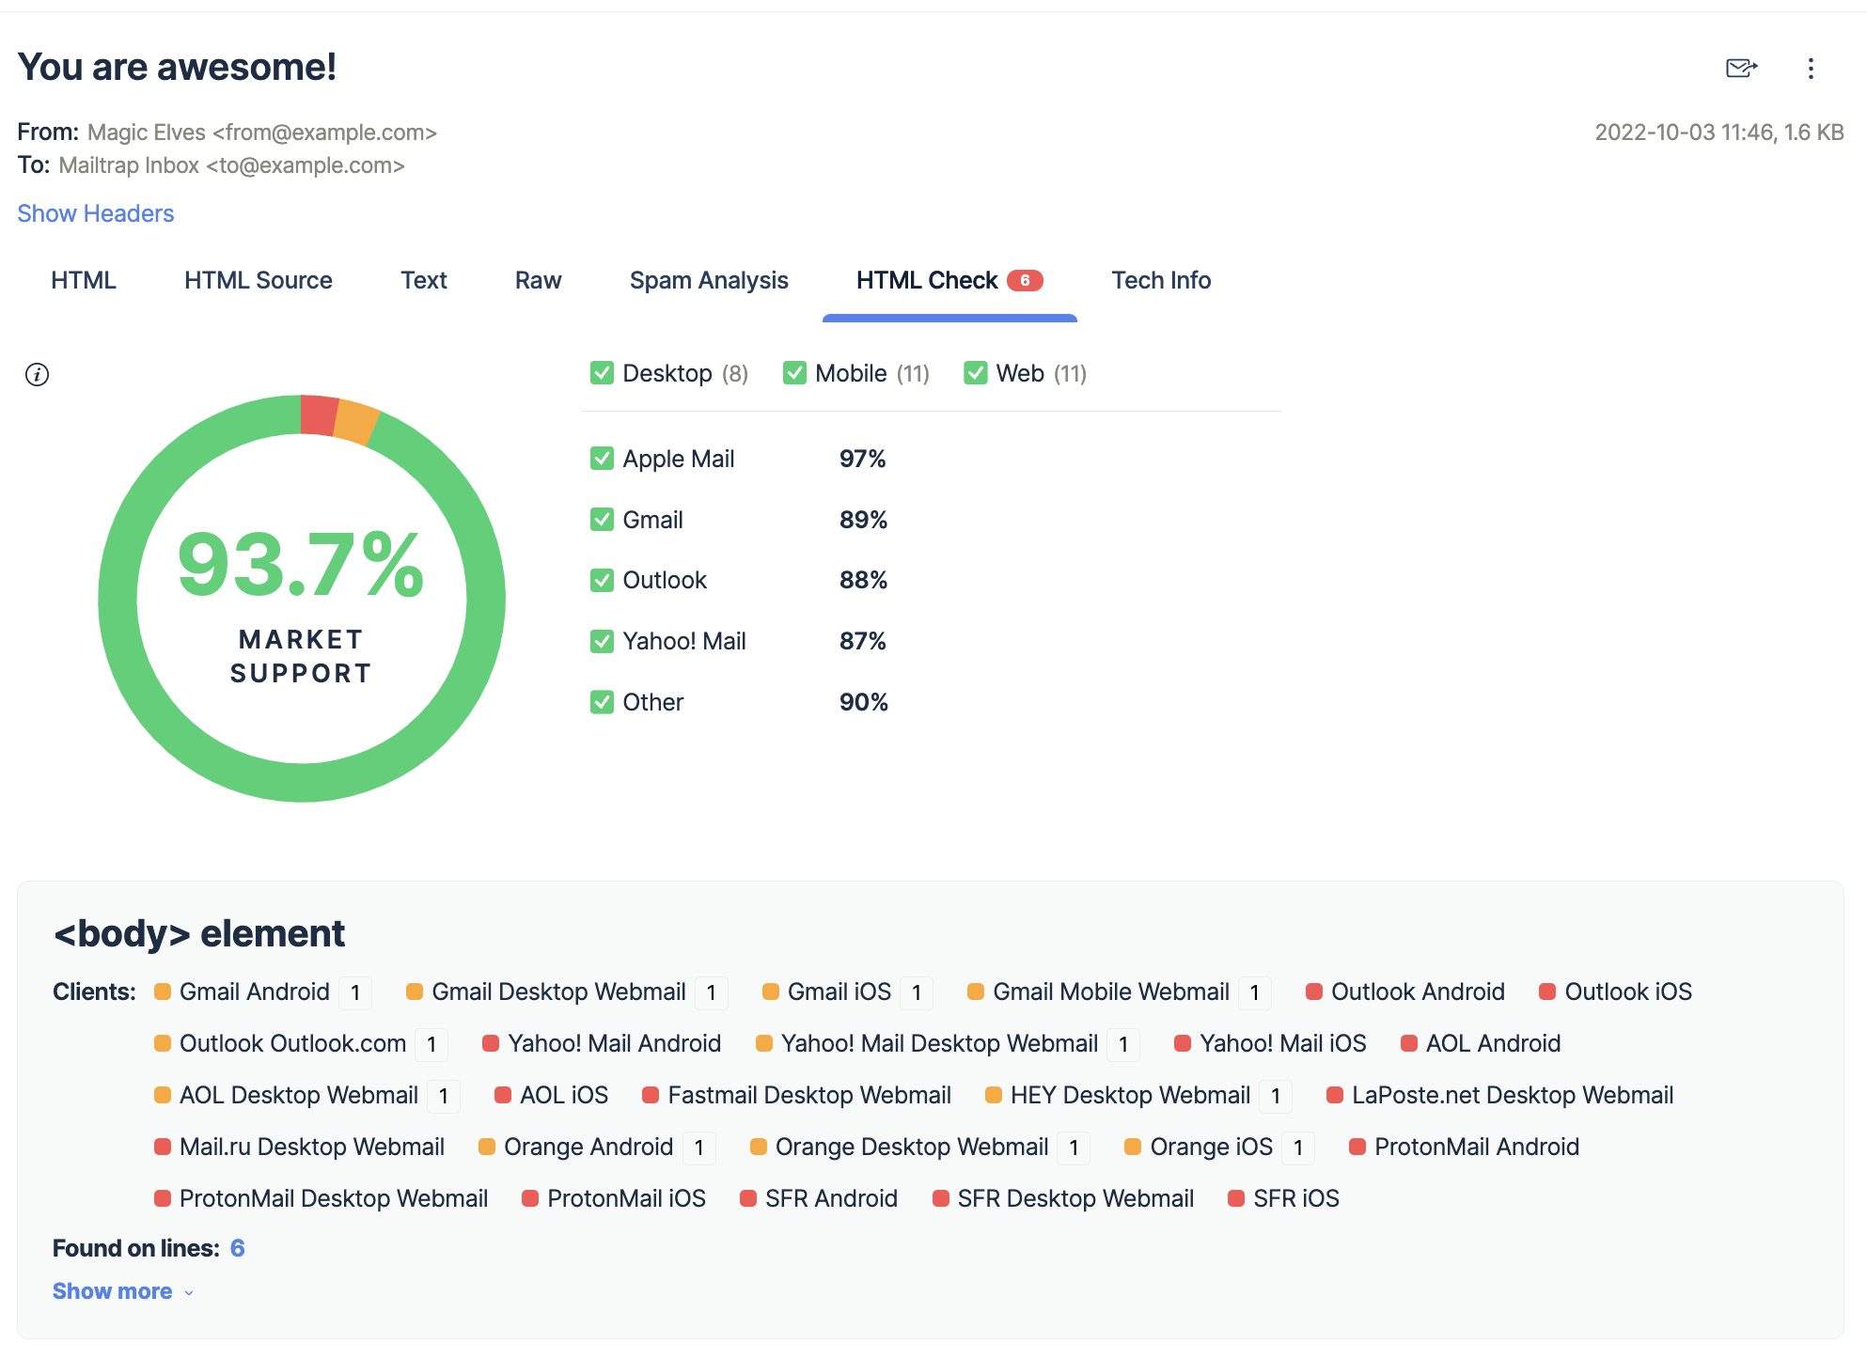Select the HTML Source tab

[x=258, y=280]
